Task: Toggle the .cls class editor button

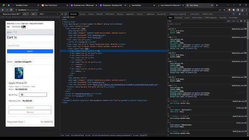Action: 233,21
